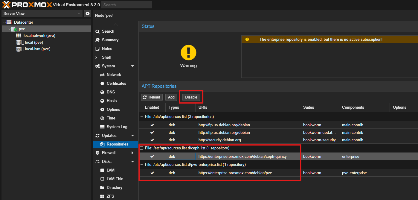Click the Time clock icon
Image resolution: width=418 pixels, height=200 pixels.
102,118
